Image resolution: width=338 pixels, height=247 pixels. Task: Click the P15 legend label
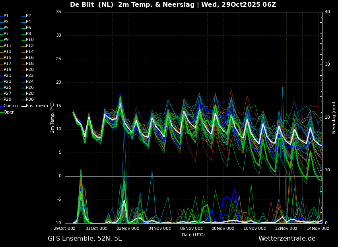click(6, 58)
